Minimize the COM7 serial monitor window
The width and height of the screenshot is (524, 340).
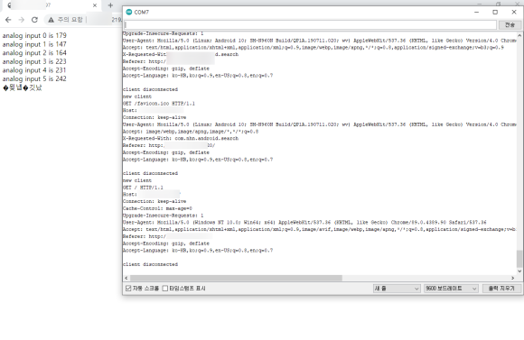pyautogui.click(x=476, y=12)
